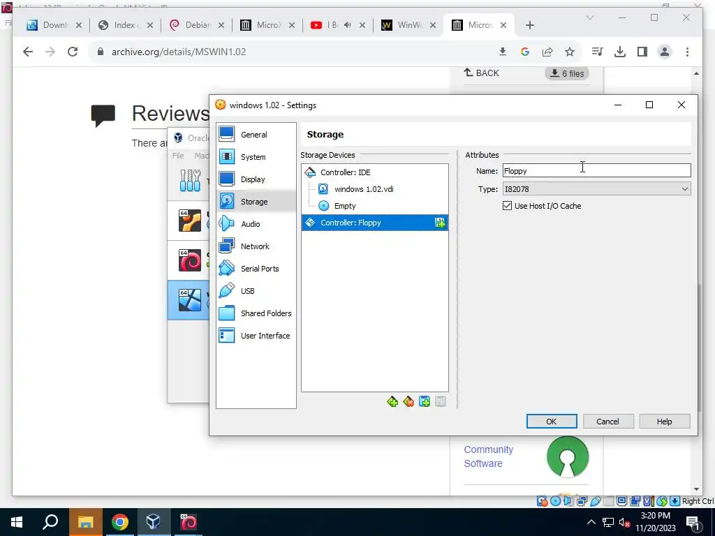
Task: Switch to the Index browser tab
Action: (x=126, y=25)
